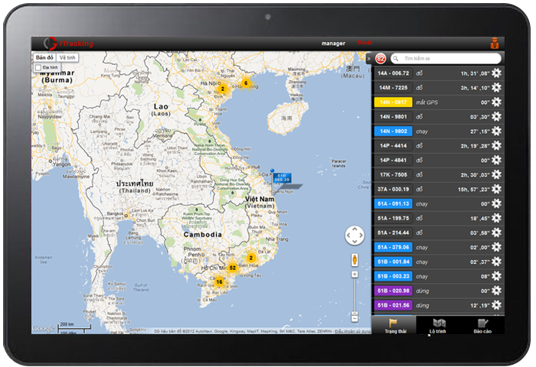Open settings gear for vehicle 51A - 379.06
Image resolution: width=536 pixels, height=367 pixels.
click(x=496, y=247)
